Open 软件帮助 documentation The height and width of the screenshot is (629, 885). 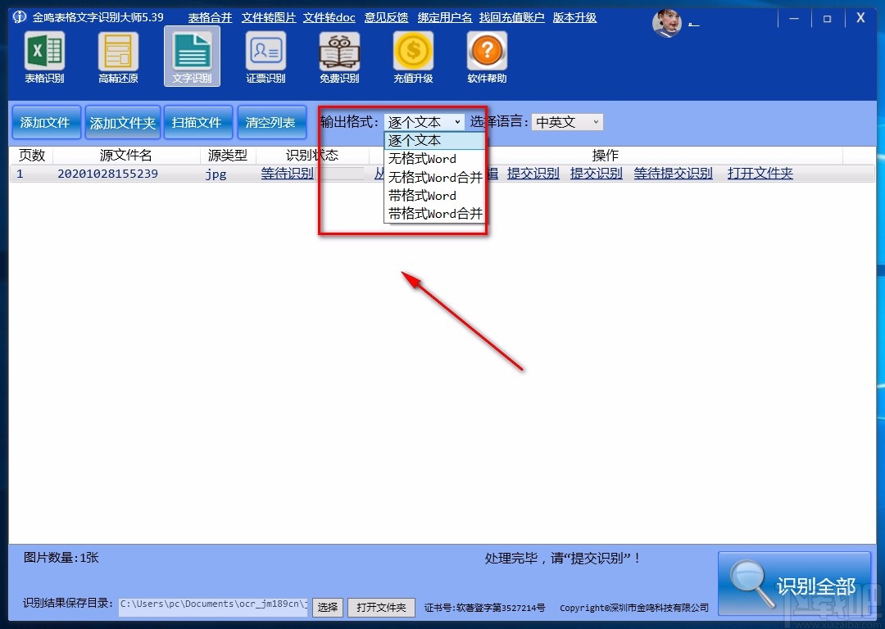click(x=486, y=57)
